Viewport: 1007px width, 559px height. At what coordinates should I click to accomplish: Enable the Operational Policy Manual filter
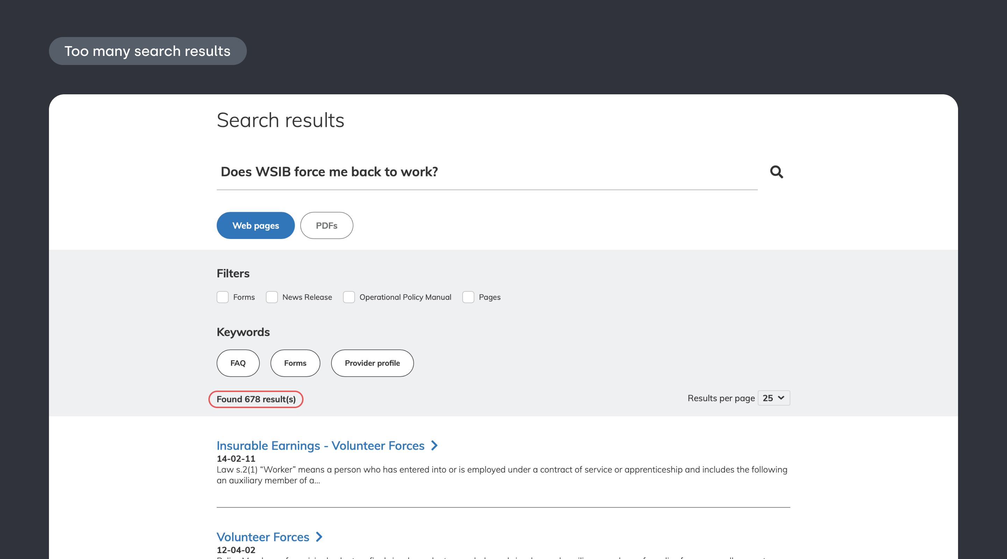(349, 297)
